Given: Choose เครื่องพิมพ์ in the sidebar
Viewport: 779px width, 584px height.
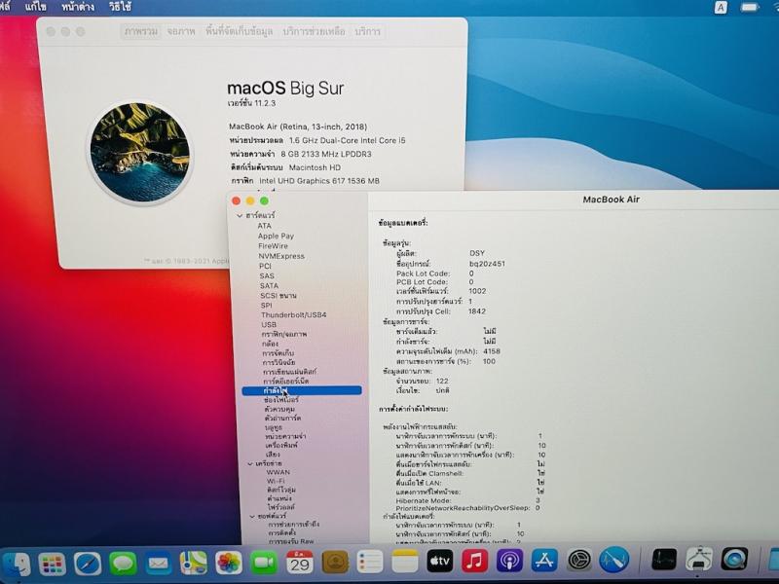Looking at the screenshot, I should [x=281, y=445].
